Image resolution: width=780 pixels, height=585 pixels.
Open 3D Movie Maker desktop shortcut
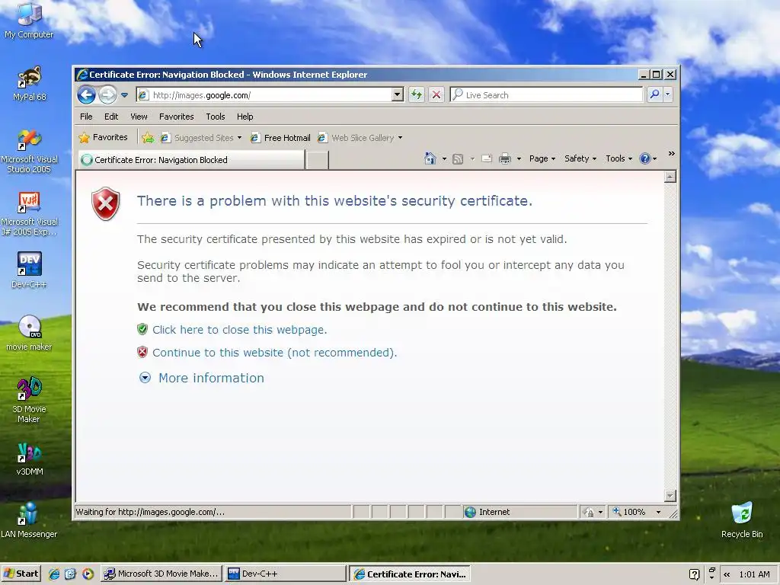[29, 401]
